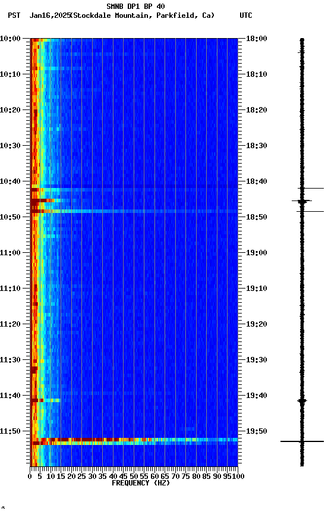Viewport: 328px width, 514px height.
Task: Click the 18:50 UTC time label
Action: pos(256,217)
